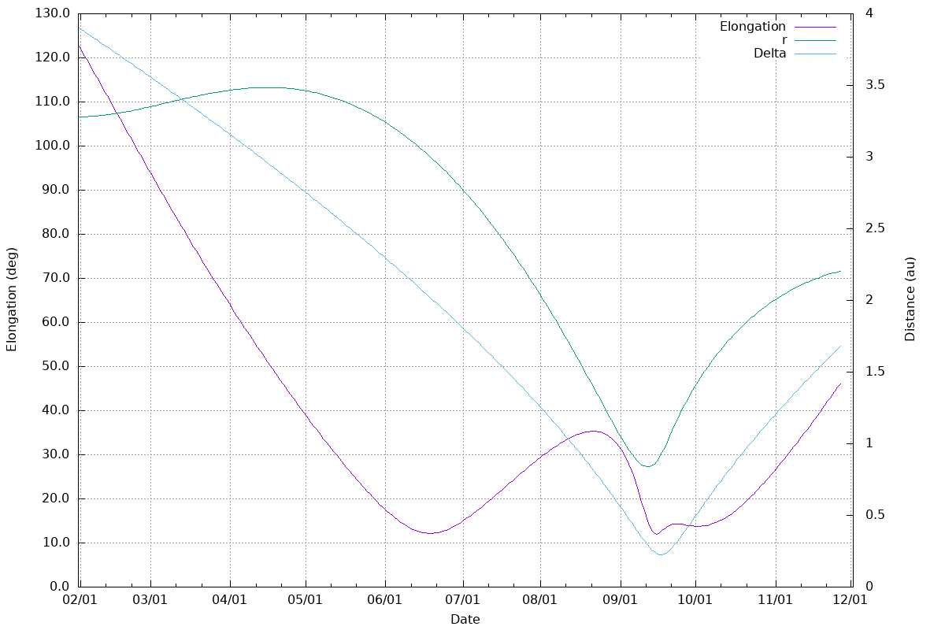Click the 0 distance tick label
Screen dimensions: 945x630
point(869,587)
